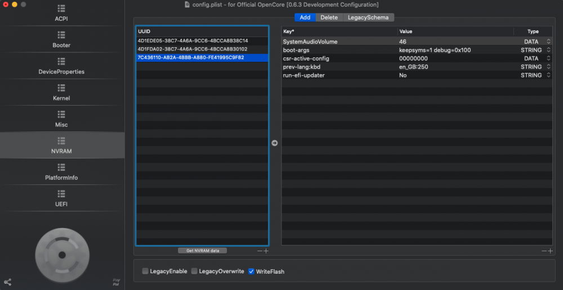Enable the LegacyEnable checkbox
The image size is (563, 290).
tap(145, 271)
